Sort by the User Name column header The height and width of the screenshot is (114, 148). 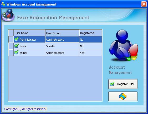(x=29, y=33)
